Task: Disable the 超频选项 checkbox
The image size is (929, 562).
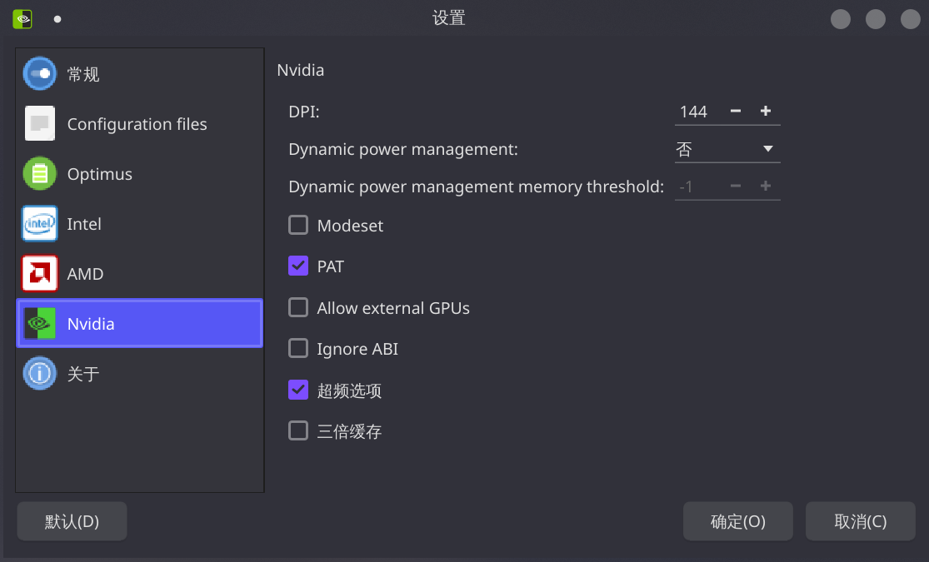Action: 298,390
